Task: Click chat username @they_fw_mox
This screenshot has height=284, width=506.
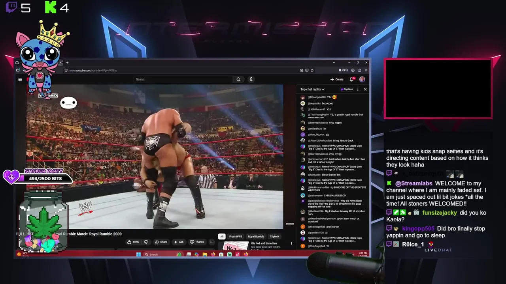Action: (316, 135)
